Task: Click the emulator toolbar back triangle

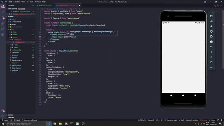Action: (211, 52)
